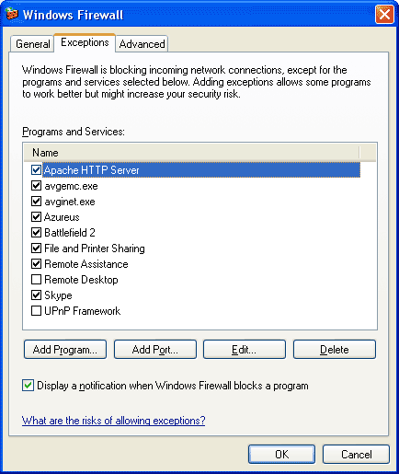Screen dimensions: 399x474
Task: Close the Windows Firewall dialog
Action: (384, 14)
